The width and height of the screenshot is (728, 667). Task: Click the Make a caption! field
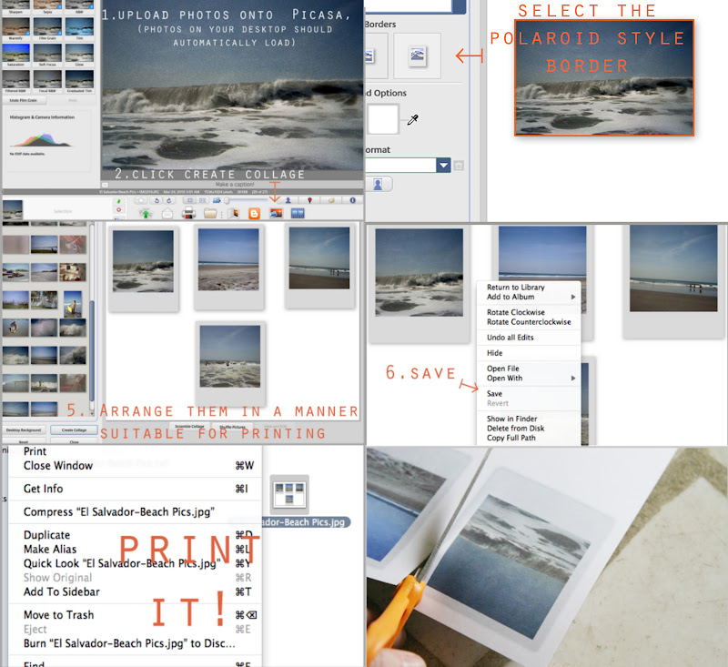(x=235, y=185)
